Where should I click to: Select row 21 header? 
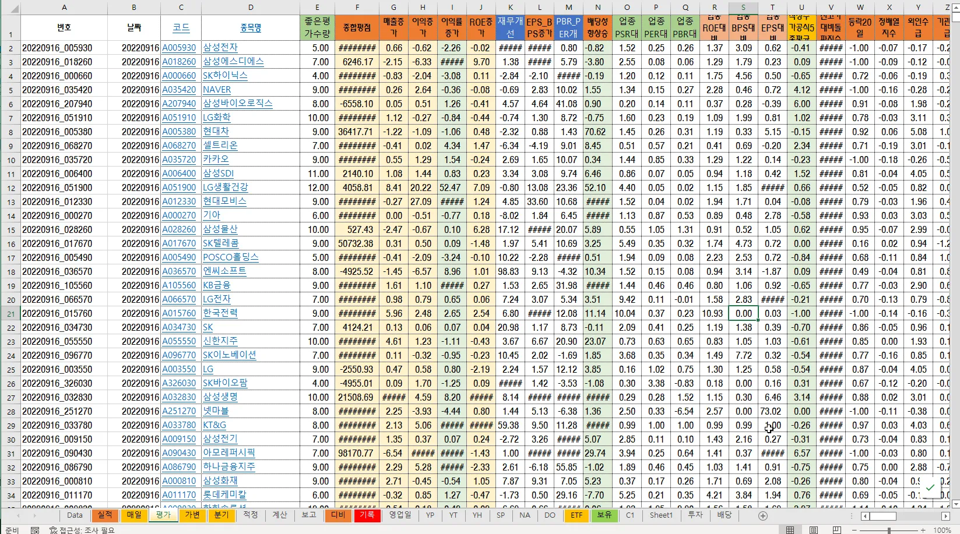click(10, 314)
